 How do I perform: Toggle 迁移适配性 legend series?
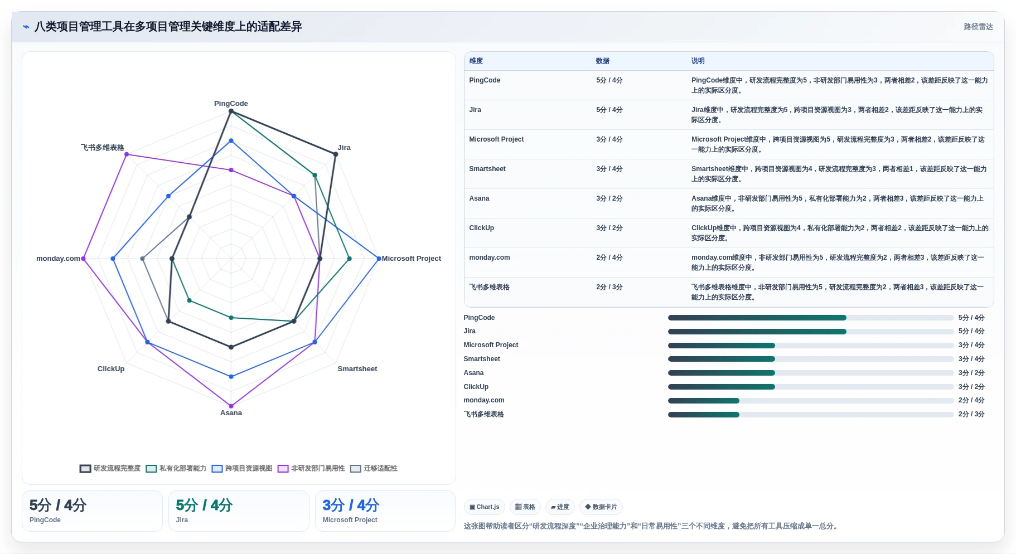374,469
